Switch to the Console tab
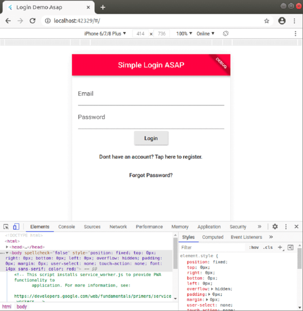 tap(67, 227)
